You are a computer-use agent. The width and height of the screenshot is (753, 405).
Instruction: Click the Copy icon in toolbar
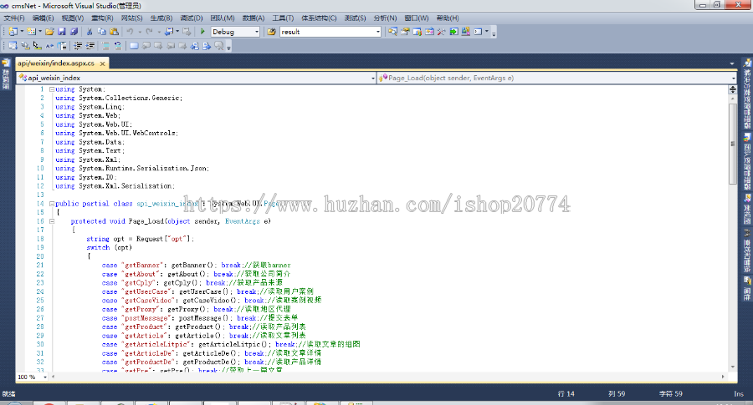point(101,32)
